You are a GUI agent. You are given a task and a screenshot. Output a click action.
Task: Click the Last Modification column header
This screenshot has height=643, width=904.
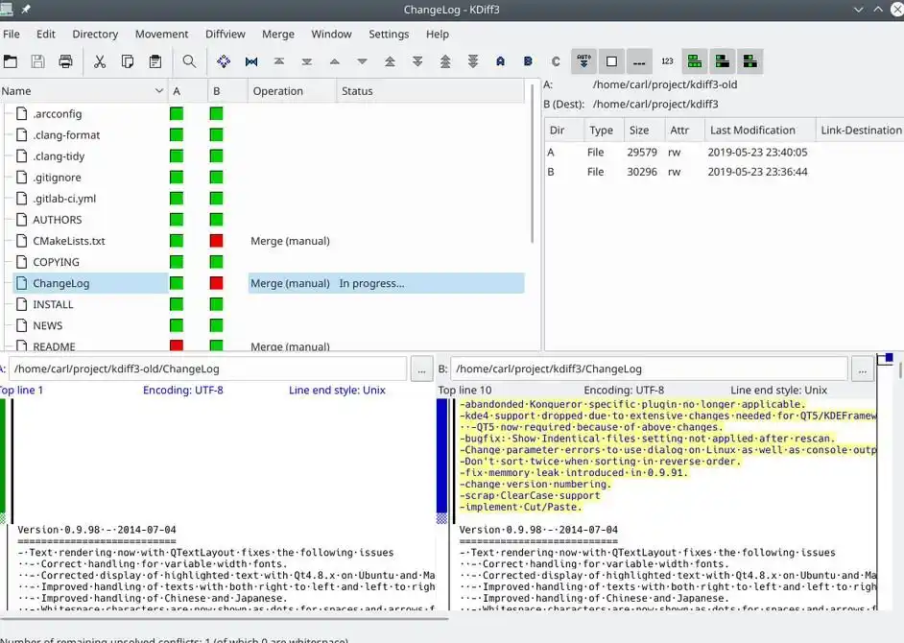click(x=760, y=131)
